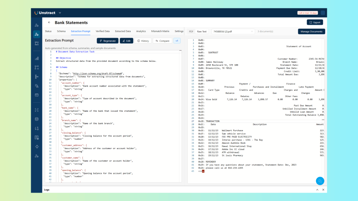This screenshot has height=201, width=358.
Task: Click the blue floating chat button
Action: click(x=320, y=181)
